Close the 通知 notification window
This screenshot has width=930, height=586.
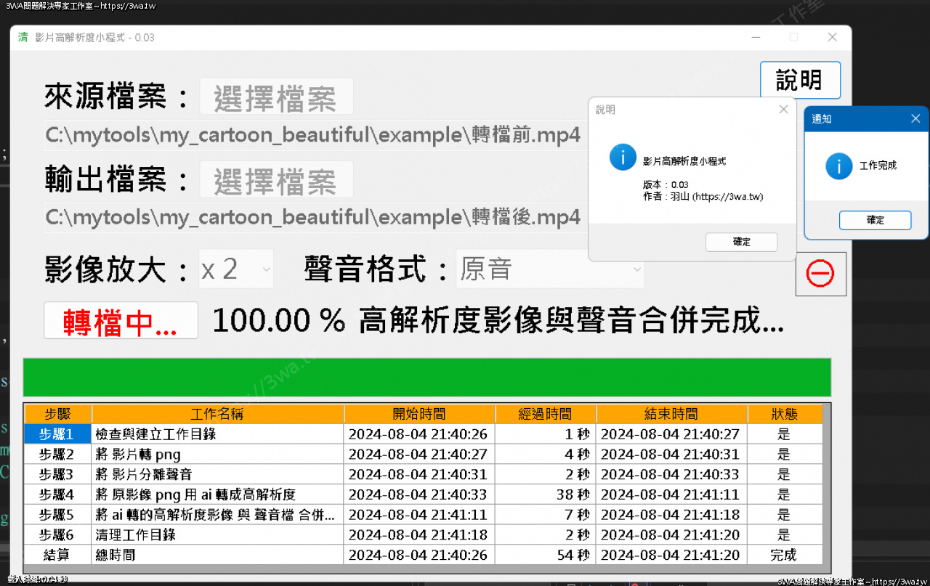tap(915, 118)
